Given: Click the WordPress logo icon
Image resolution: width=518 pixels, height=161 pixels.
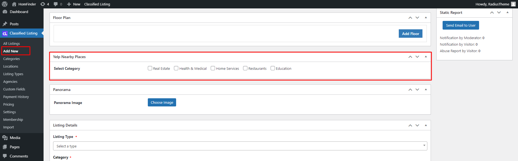Looking at the screenshot, I should 5,4.
